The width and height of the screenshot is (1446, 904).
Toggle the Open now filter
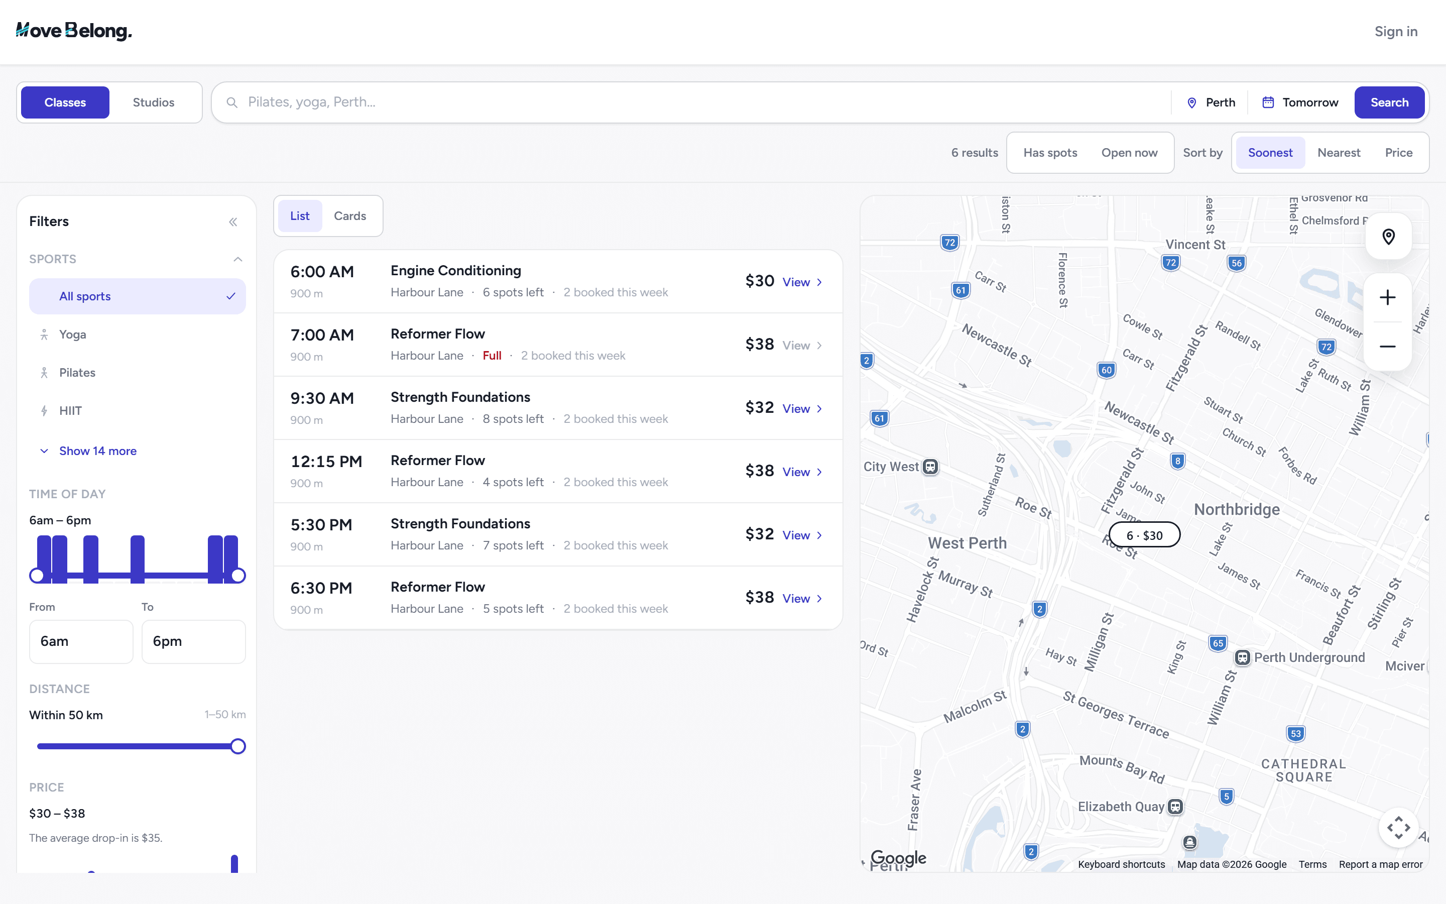[x=1129, y=153]
